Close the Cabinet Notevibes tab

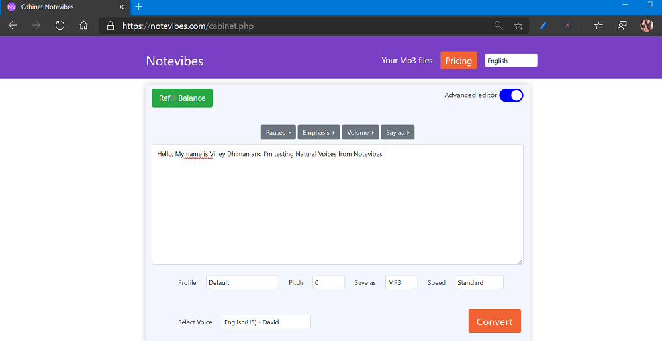(122, 7)
